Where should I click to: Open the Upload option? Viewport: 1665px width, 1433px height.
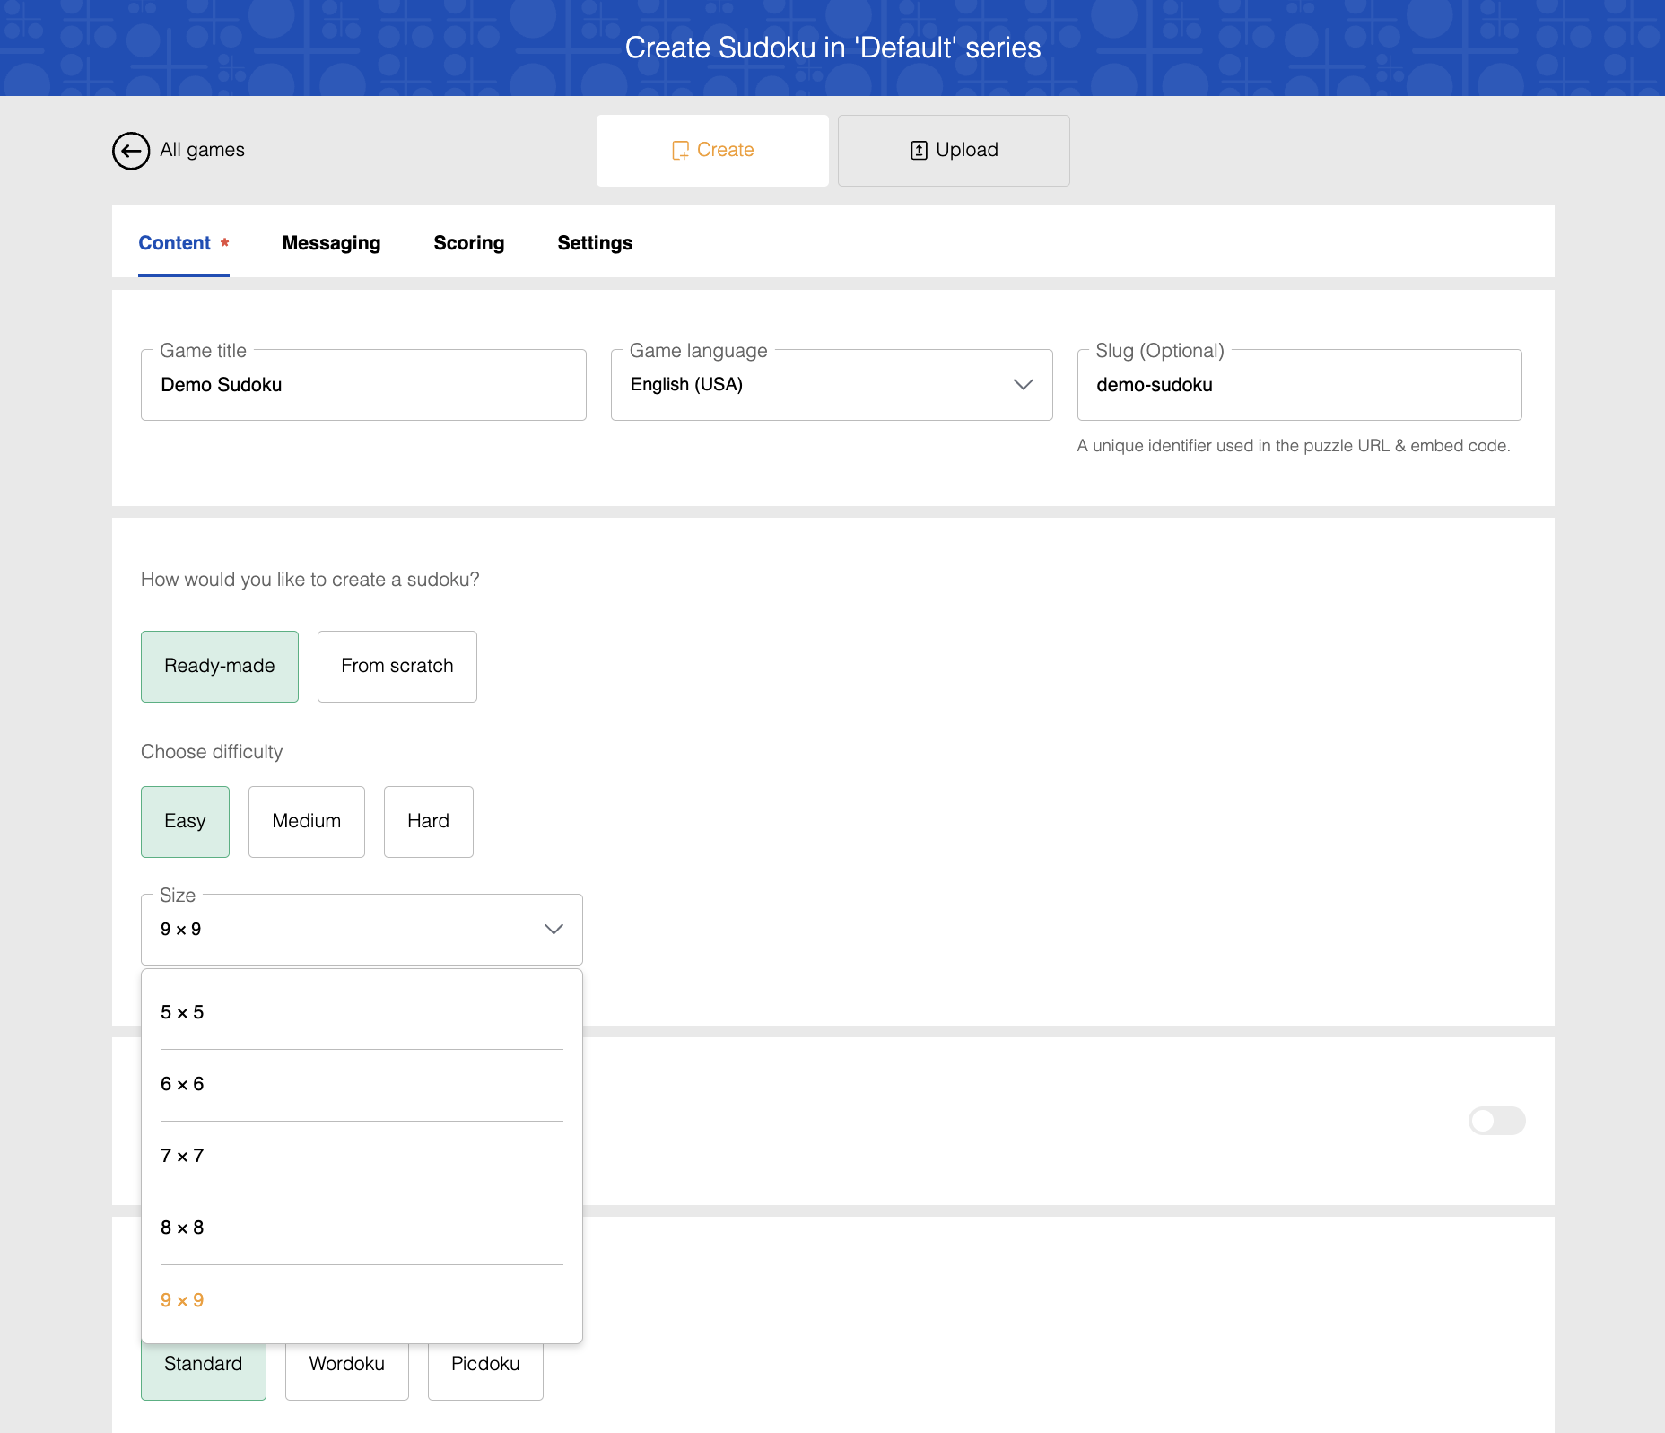954,151
